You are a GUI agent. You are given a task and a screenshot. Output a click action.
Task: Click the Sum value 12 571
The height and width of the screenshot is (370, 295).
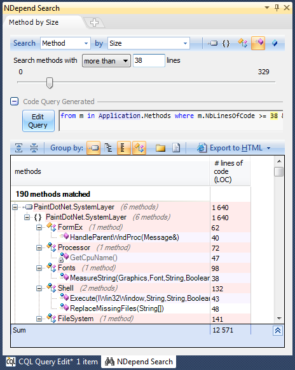pos(223,330)
